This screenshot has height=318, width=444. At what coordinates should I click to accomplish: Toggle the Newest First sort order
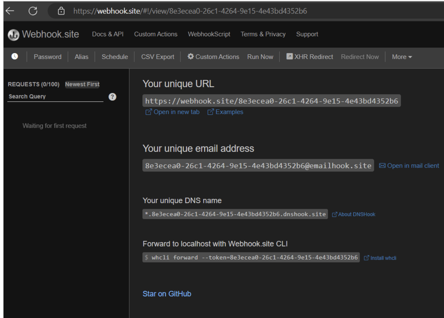pyautogui.click(x=82, y=84)
